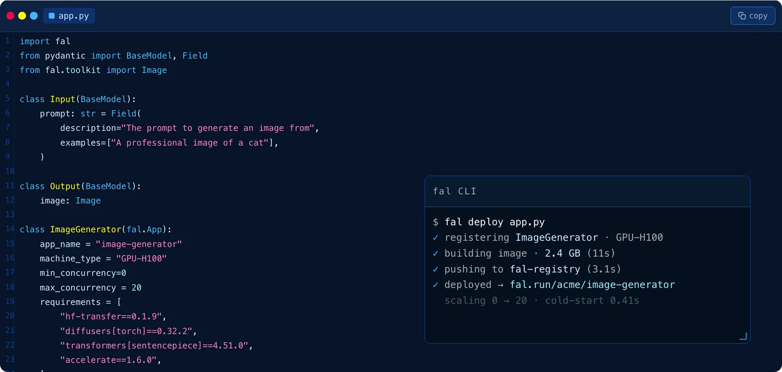Click the blue window dot

coord(34,16)
